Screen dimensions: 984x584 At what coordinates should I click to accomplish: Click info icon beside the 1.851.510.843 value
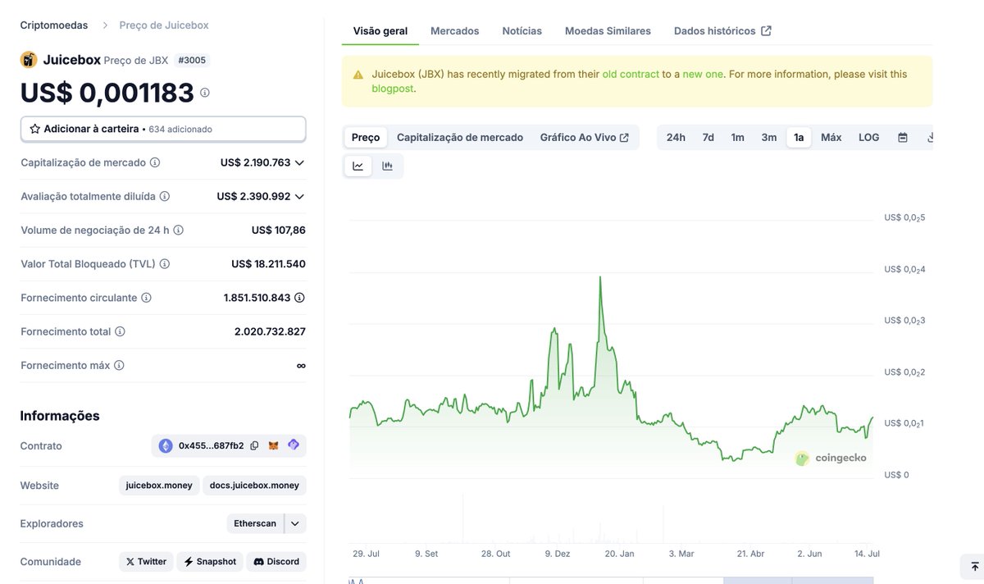(x=299, y=298)
